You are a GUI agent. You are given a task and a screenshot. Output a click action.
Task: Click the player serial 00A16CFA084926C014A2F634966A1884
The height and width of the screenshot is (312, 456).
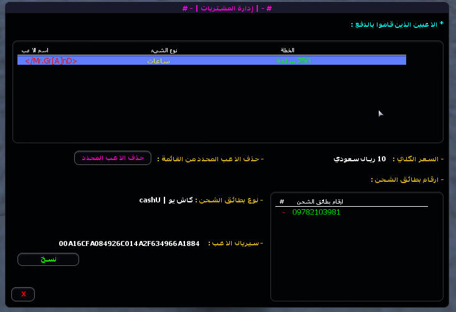(129, 243)
